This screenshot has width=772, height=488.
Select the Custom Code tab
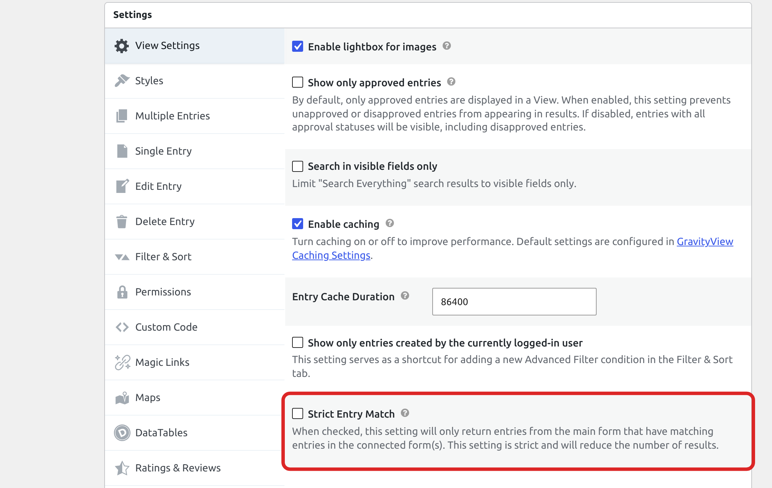tap(195, 327)
